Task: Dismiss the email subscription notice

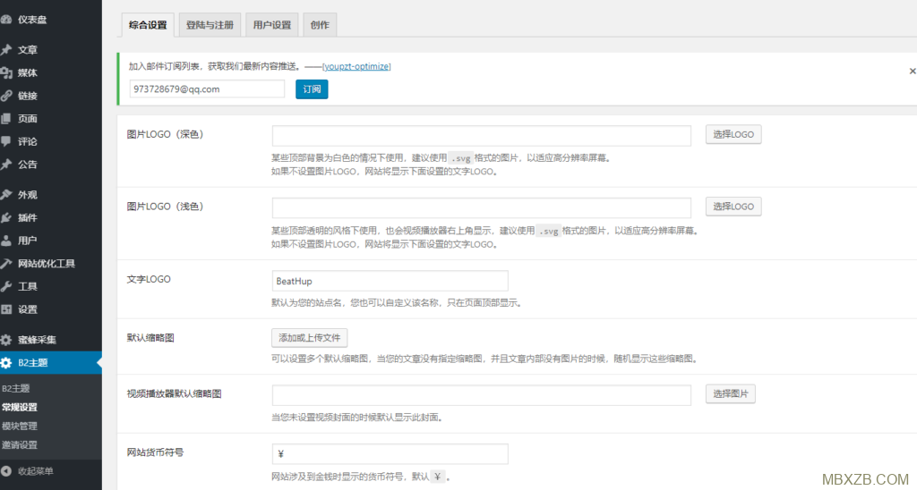Action: coord(913,71)
